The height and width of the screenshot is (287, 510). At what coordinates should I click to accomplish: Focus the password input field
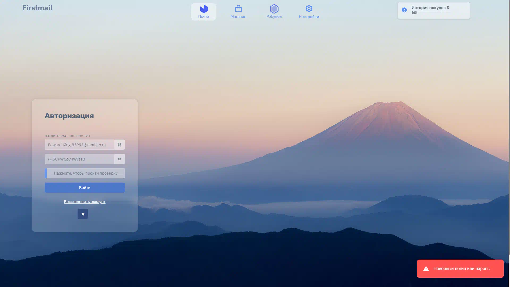click(x=79, y=159)
